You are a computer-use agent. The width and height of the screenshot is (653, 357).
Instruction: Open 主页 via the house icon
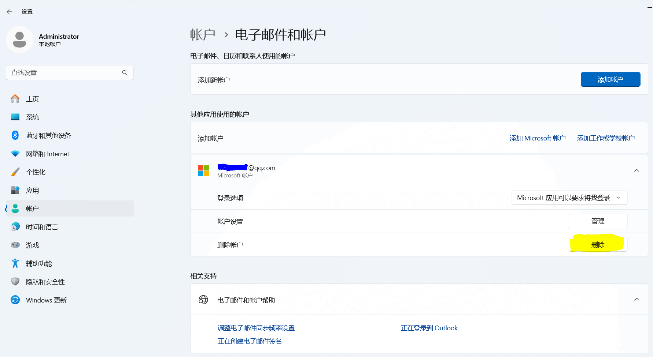tap(15, 99)
